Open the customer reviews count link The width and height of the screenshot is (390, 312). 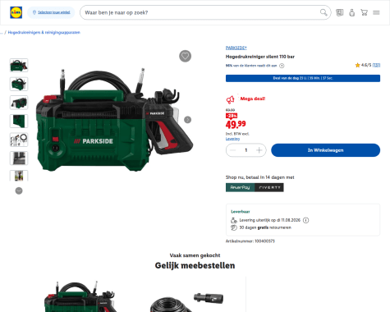point(376,65)
